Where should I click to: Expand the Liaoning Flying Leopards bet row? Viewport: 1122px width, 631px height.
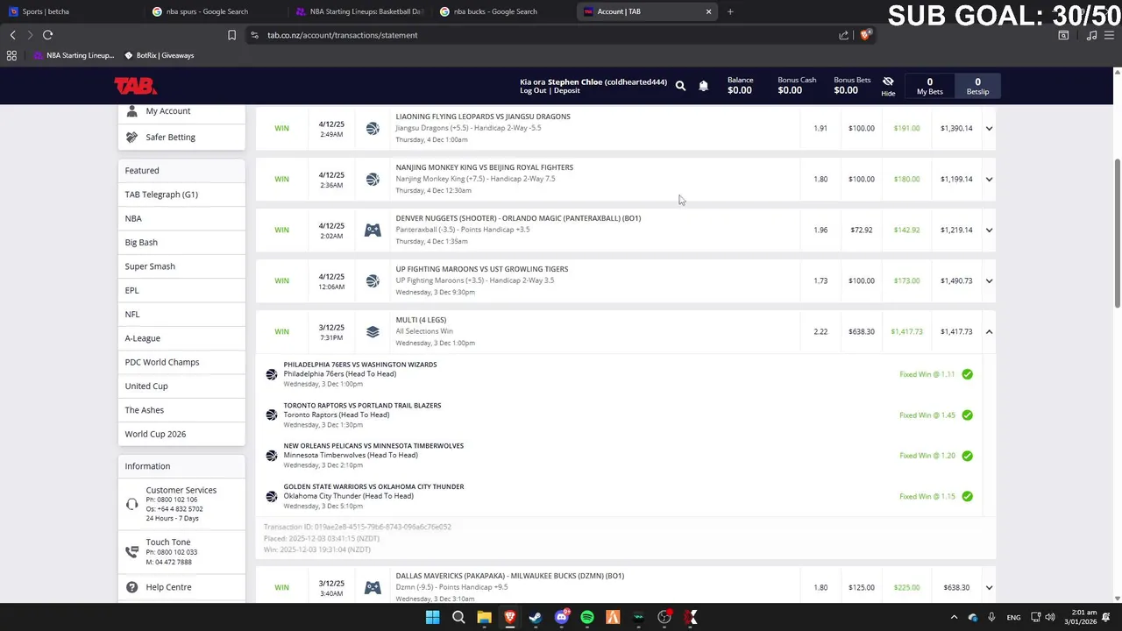point(989,128)
